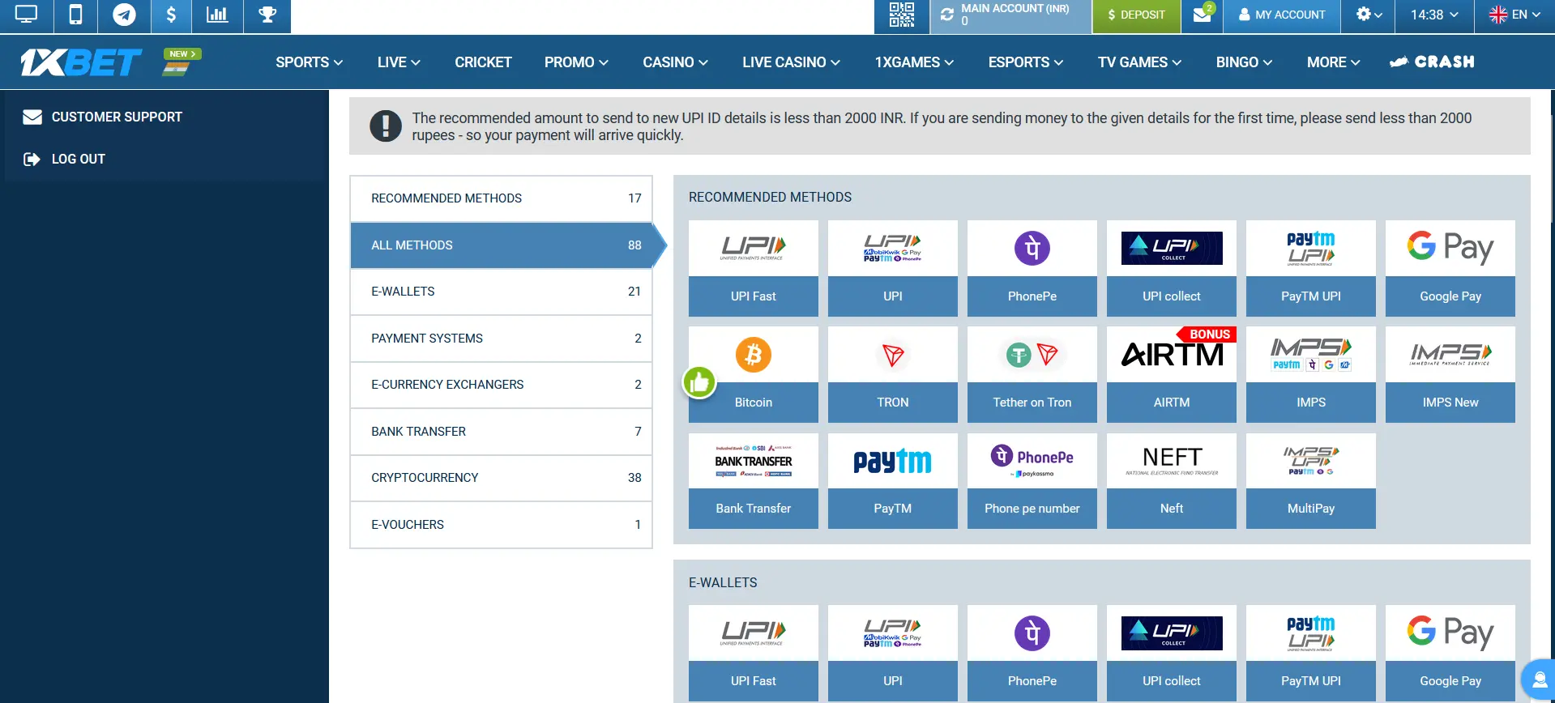Viewport: 1555px width, 703px height.
Task: Choose TRON payment method
Action: click(x=893, y=374)
